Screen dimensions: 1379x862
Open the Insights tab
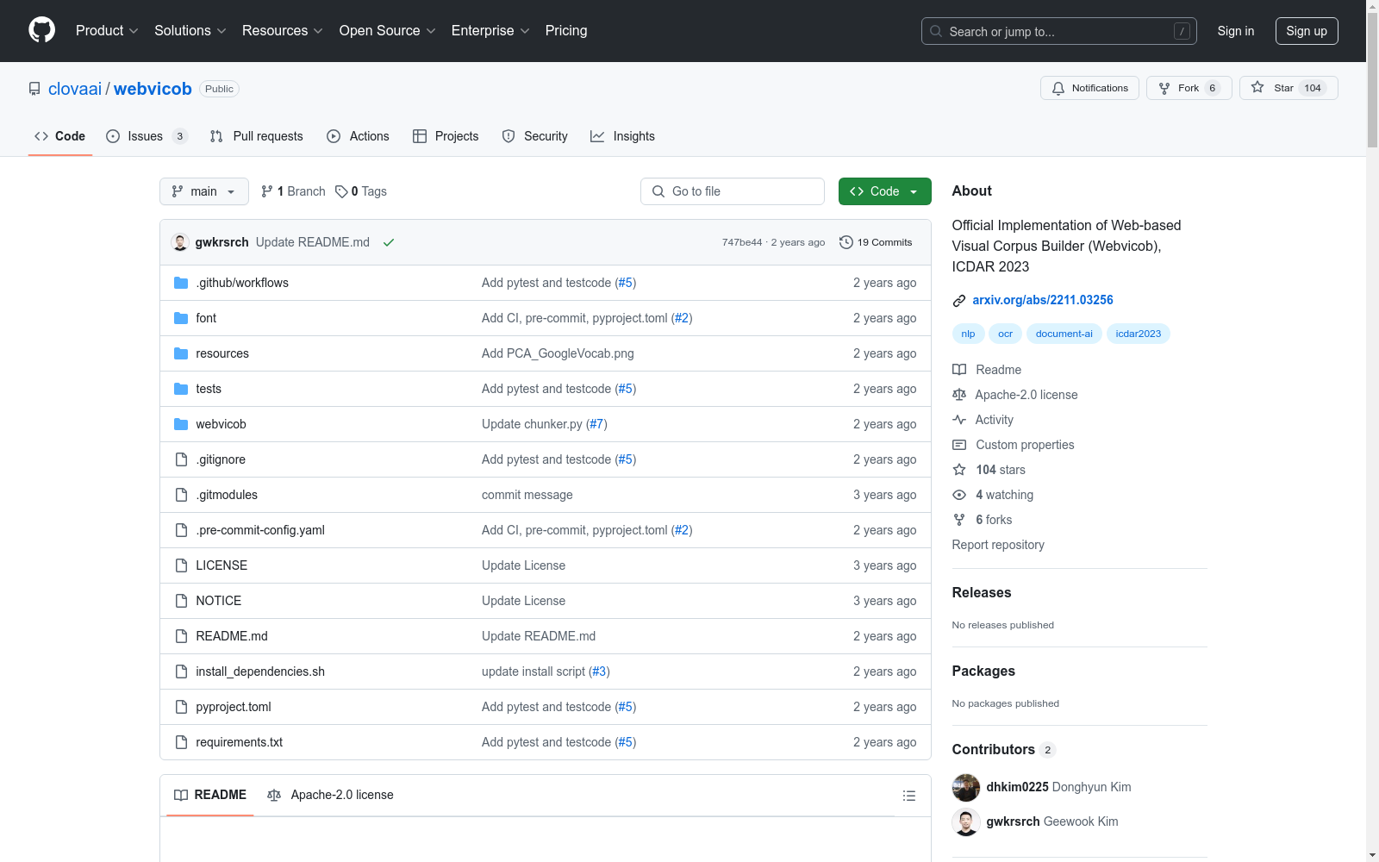pos(622,136)
